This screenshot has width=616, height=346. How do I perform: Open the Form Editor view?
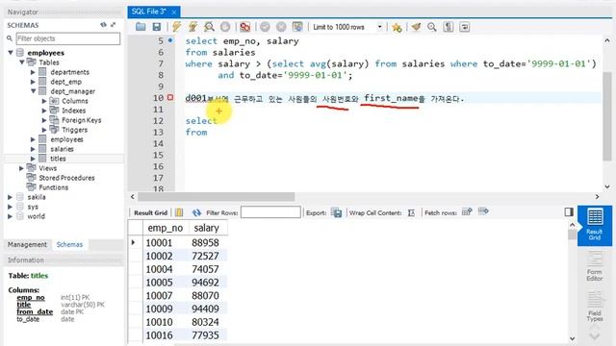tap(595, 267)
